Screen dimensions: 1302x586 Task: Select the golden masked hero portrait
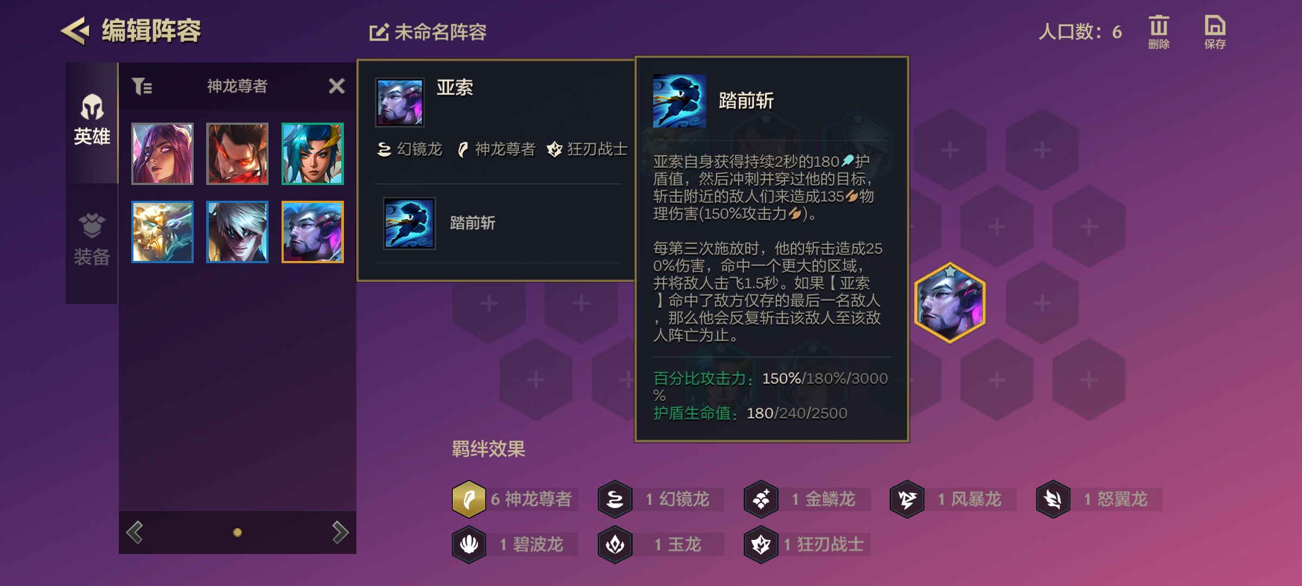pyautogui.click(x=162, y=232)
